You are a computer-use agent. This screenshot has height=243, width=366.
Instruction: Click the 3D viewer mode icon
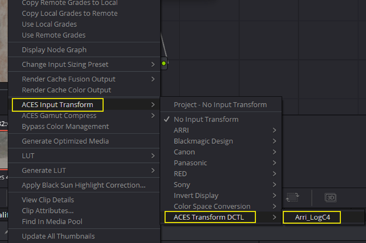point(330,198)
